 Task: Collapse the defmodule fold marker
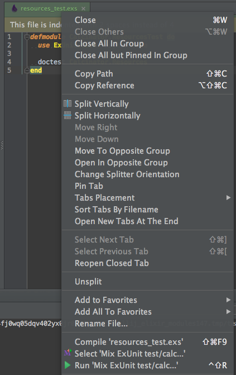(27, 37)
